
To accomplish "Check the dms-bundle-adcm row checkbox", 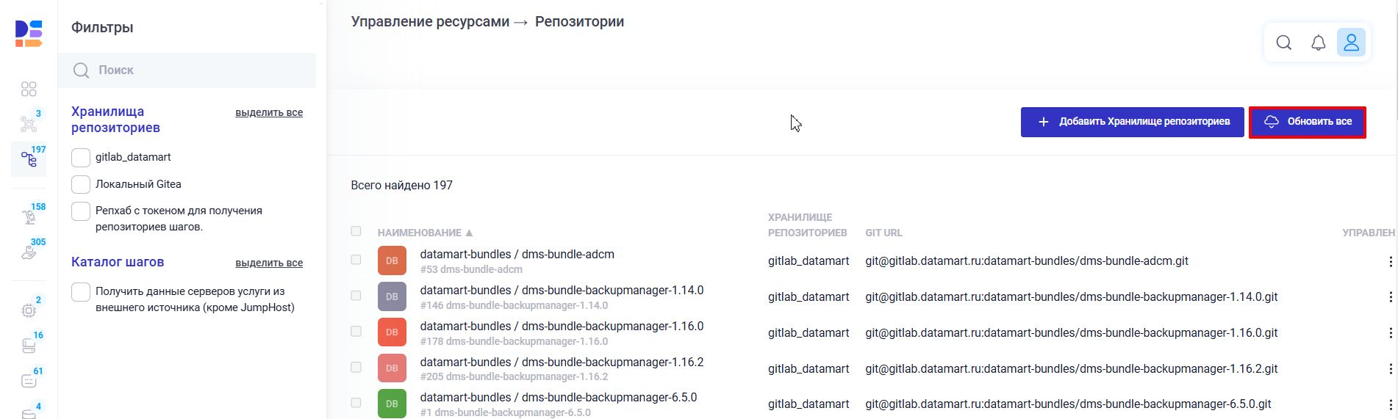I will click(356, 260).
